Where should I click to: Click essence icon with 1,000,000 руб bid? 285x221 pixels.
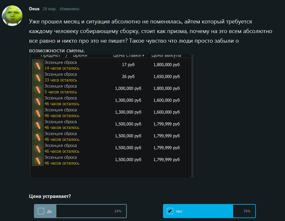[x=37, y=89]
